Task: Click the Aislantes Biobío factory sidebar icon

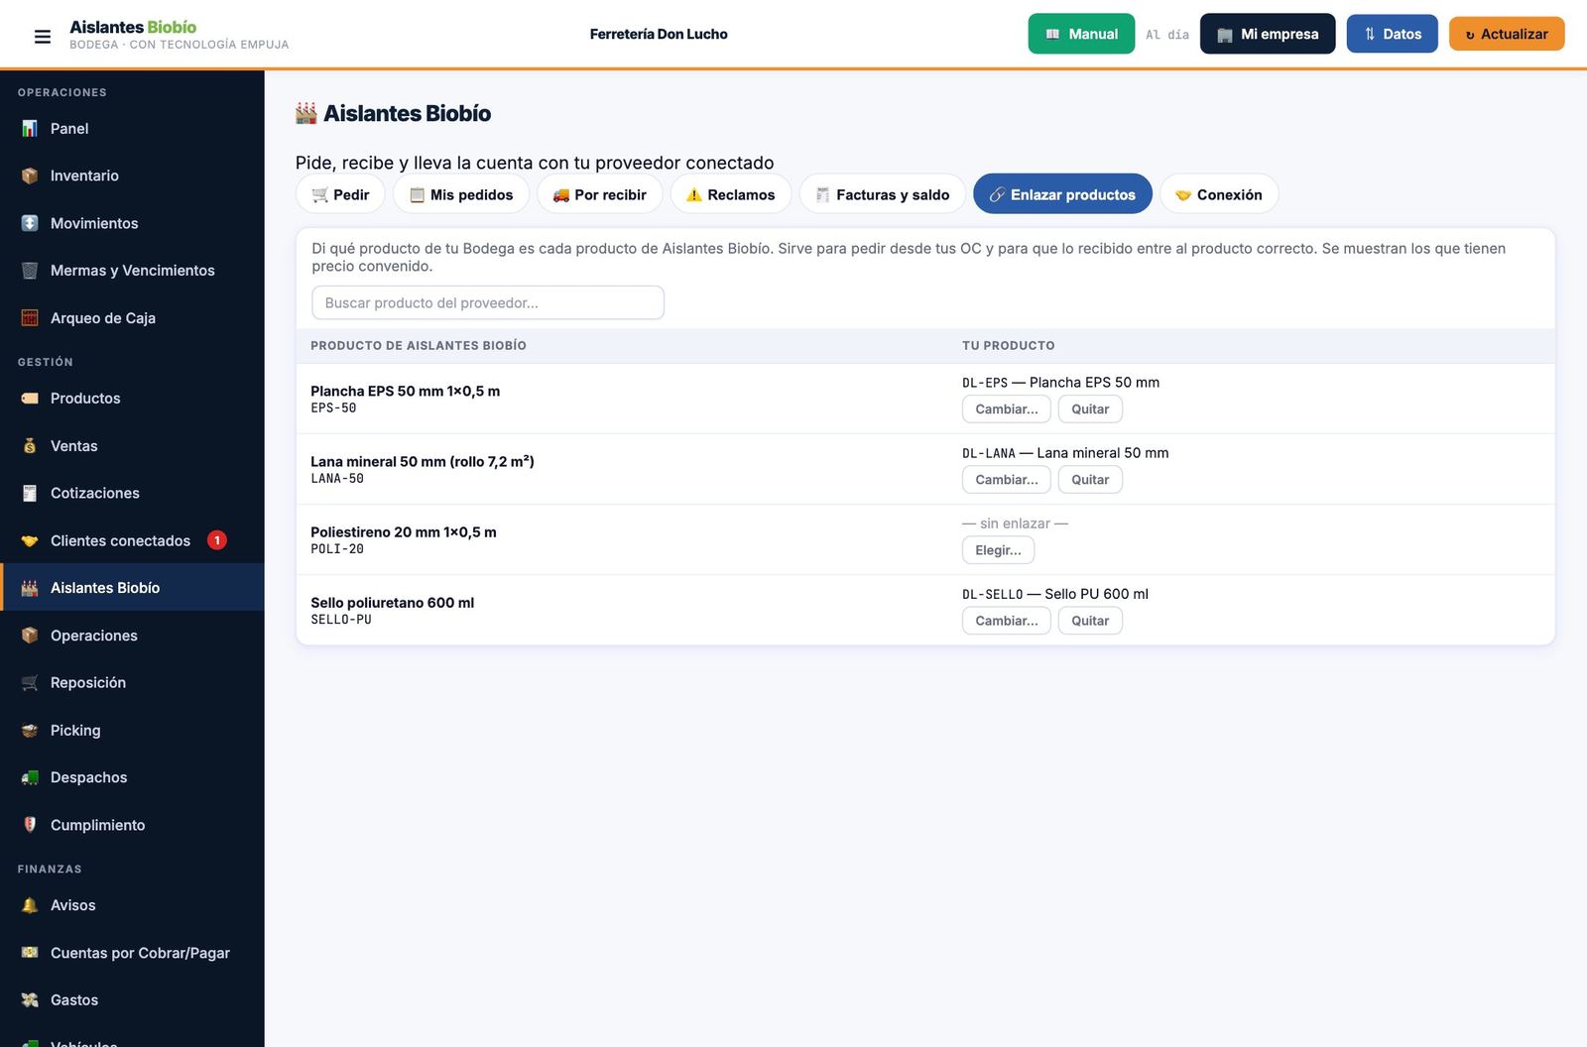Action: point(30,588)
